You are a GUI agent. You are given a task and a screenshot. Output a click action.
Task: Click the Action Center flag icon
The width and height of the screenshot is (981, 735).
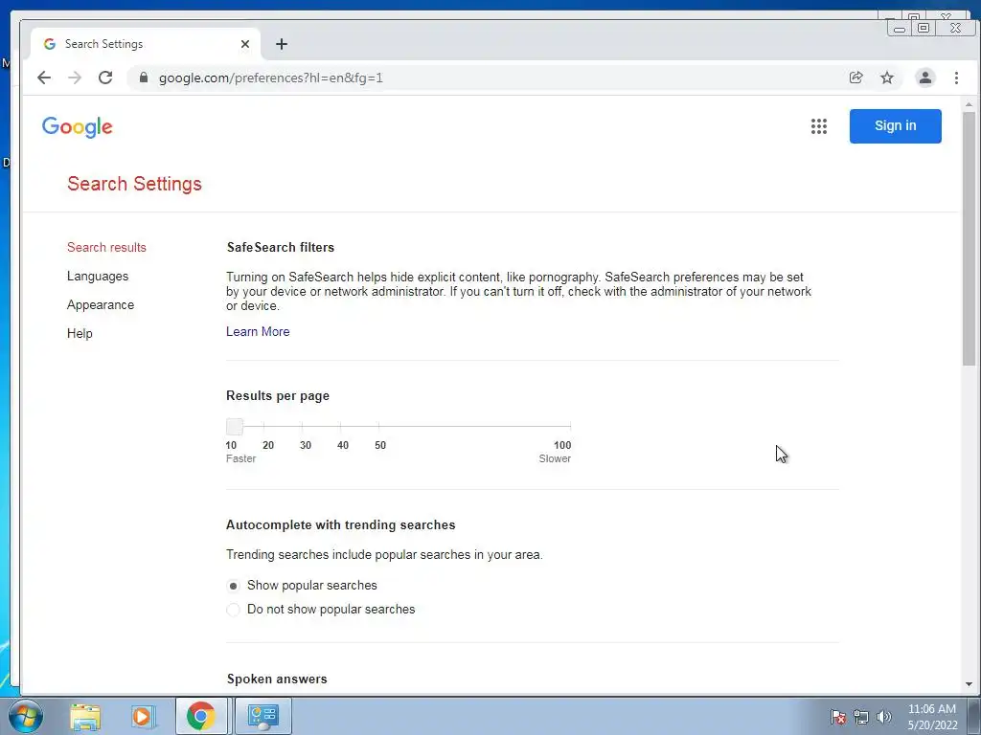838,717
